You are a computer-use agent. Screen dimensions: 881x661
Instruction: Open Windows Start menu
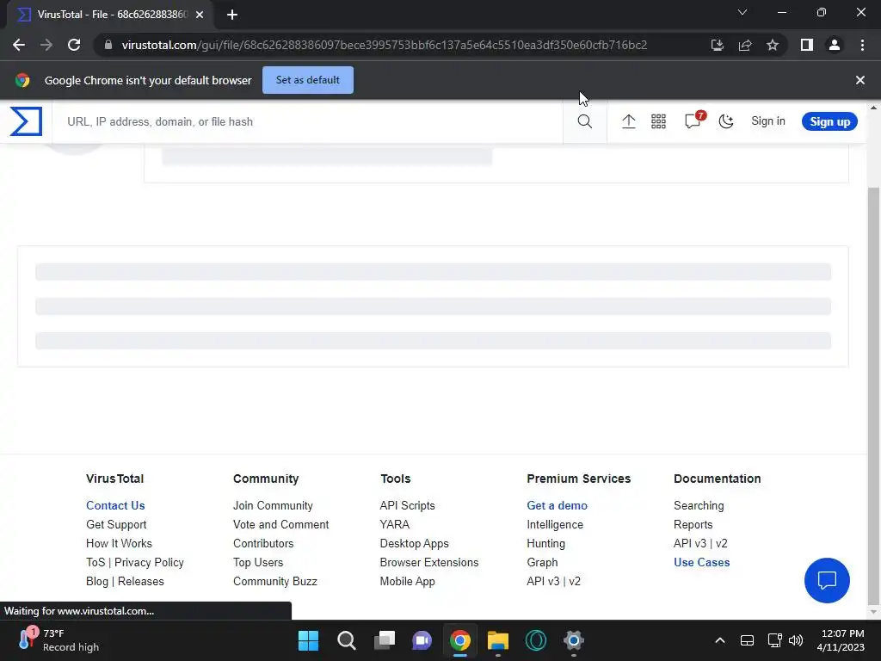pos(308,640)
